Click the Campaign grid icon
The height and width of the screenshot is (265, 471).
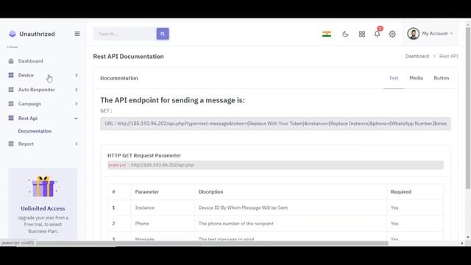(x=11, y=104)
